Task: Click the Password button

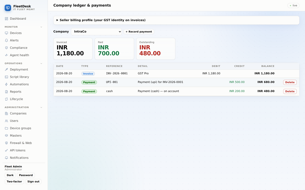Action: coord(26,175)
